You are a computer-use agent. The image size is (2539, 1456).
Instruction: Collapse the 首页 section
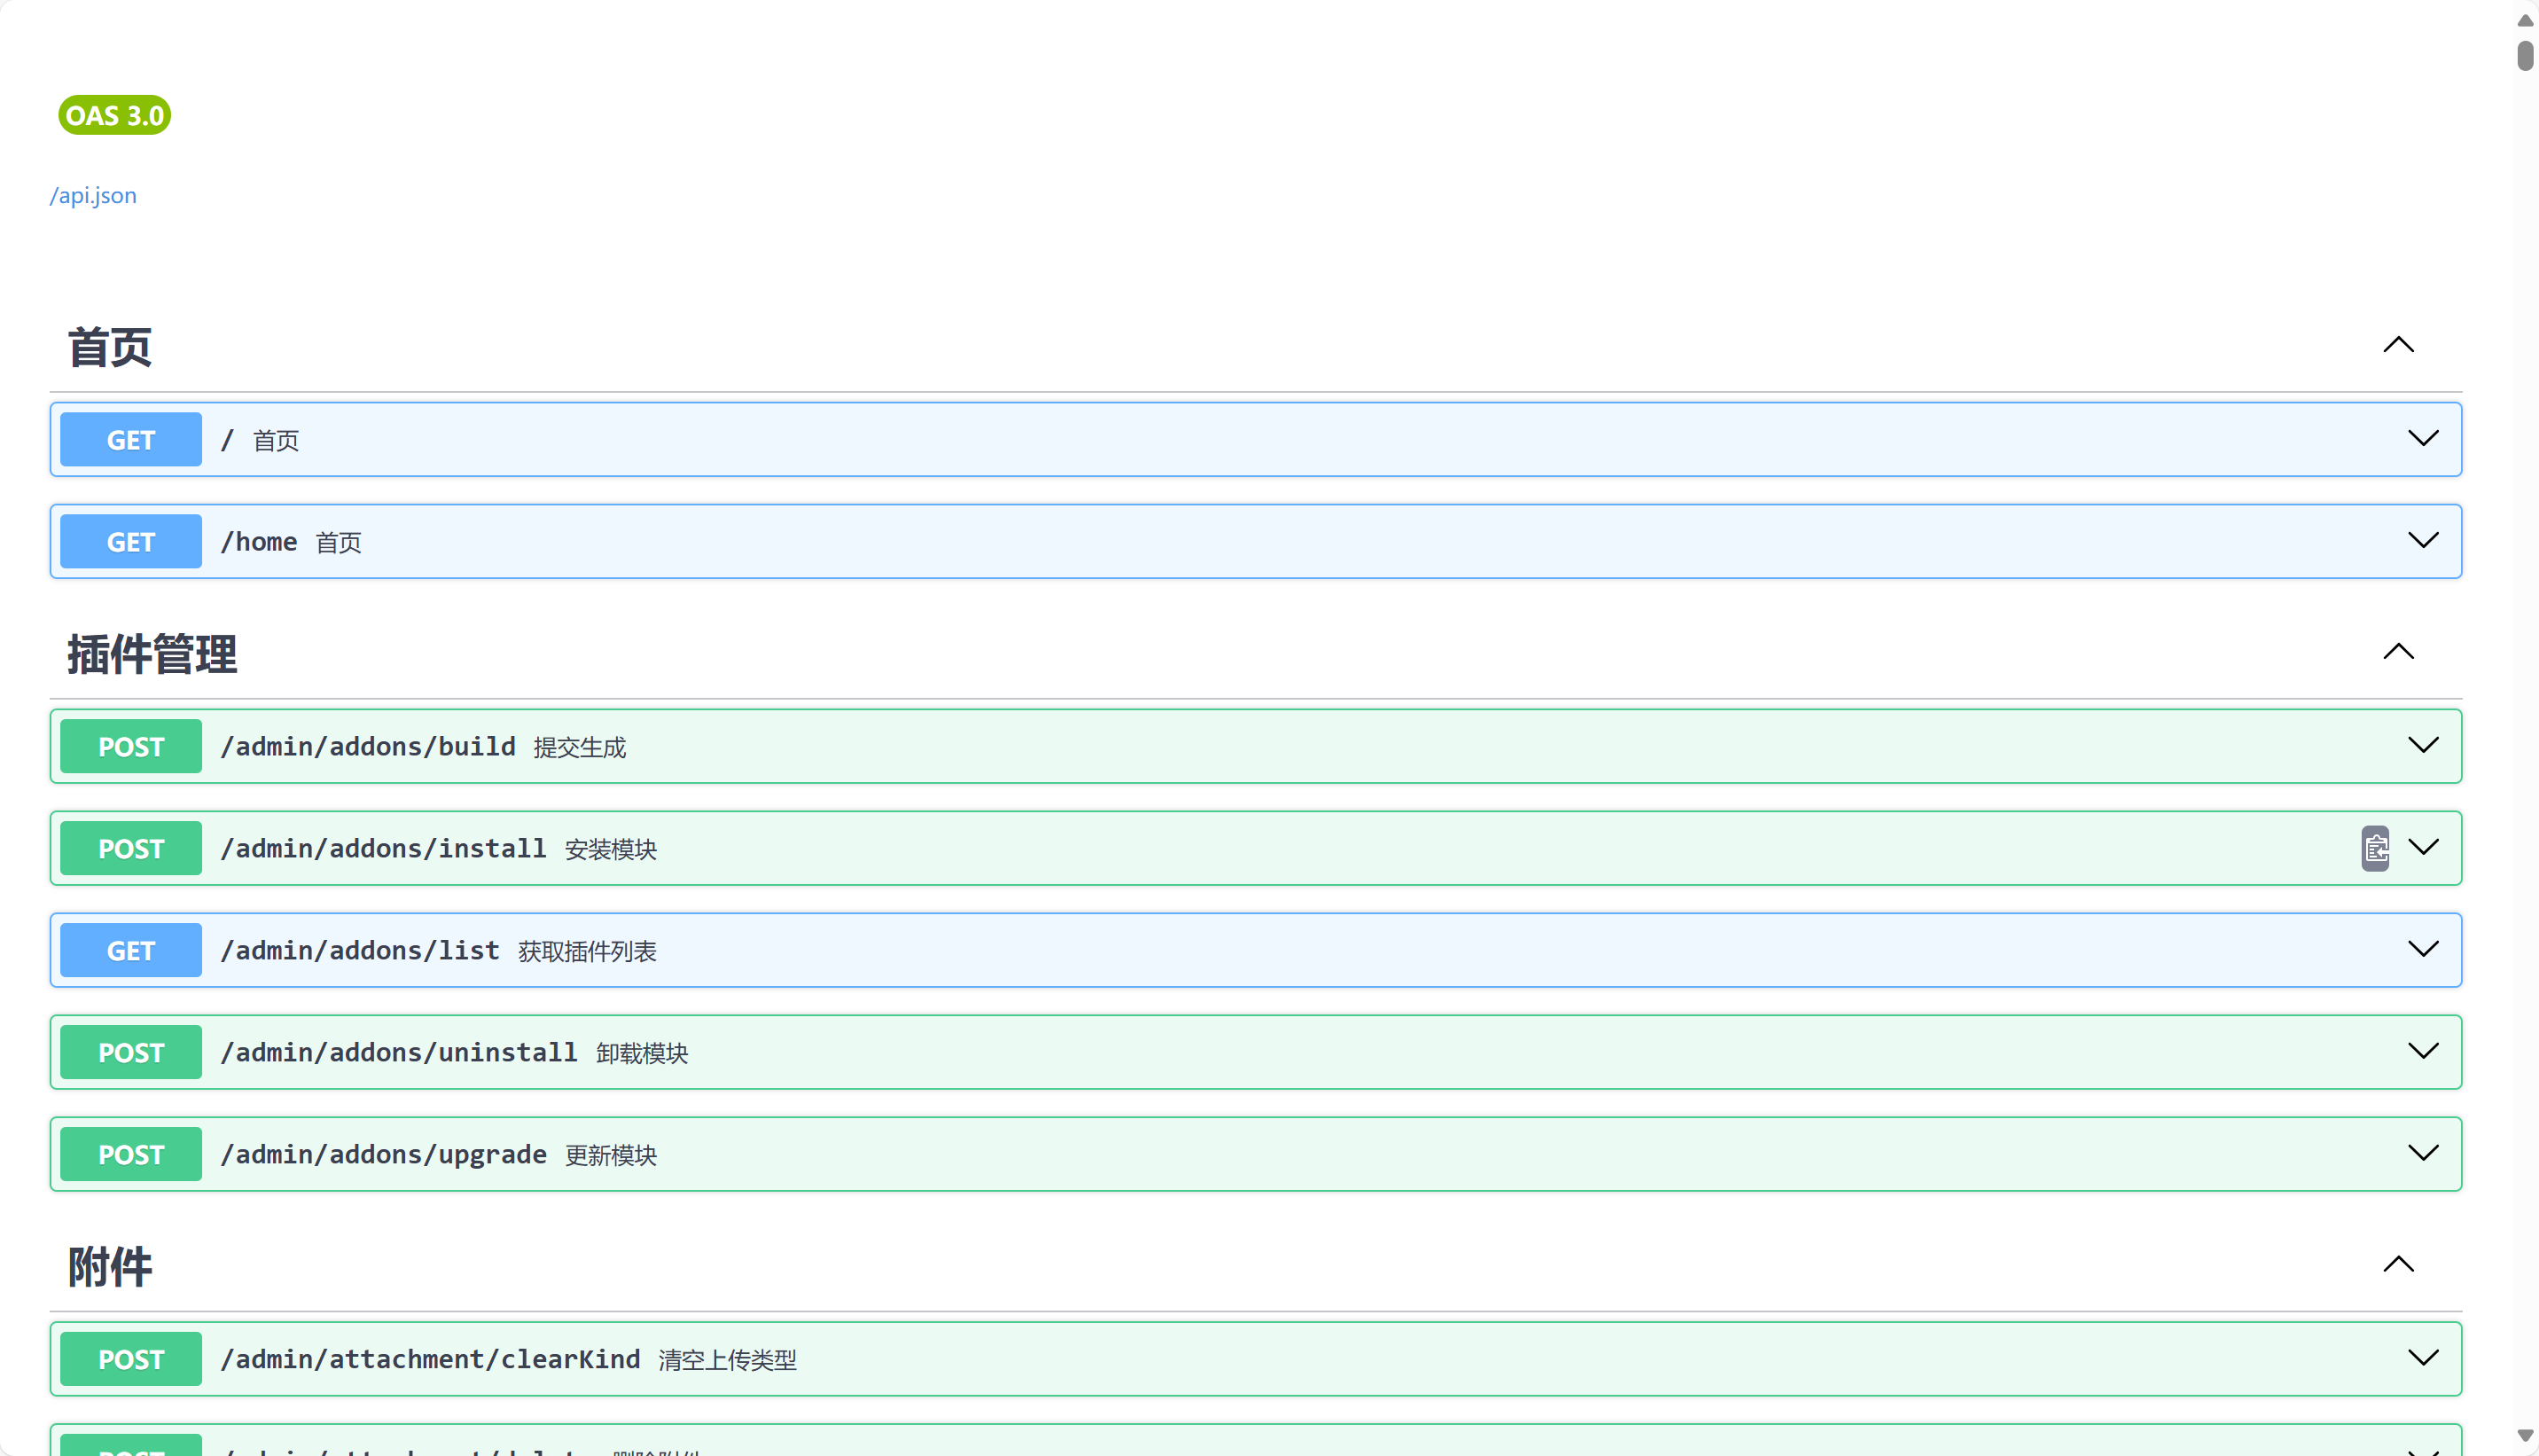pyautogui.click(x=2398, y=345)
